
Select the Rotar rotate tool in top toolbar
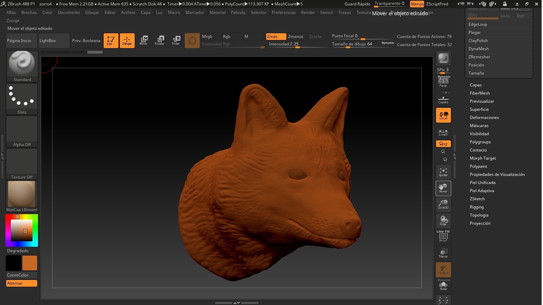tap(176, 40)
